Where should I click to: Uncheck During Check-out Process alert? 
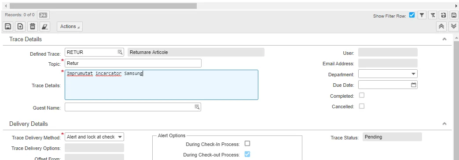click(x=247, y=154)
